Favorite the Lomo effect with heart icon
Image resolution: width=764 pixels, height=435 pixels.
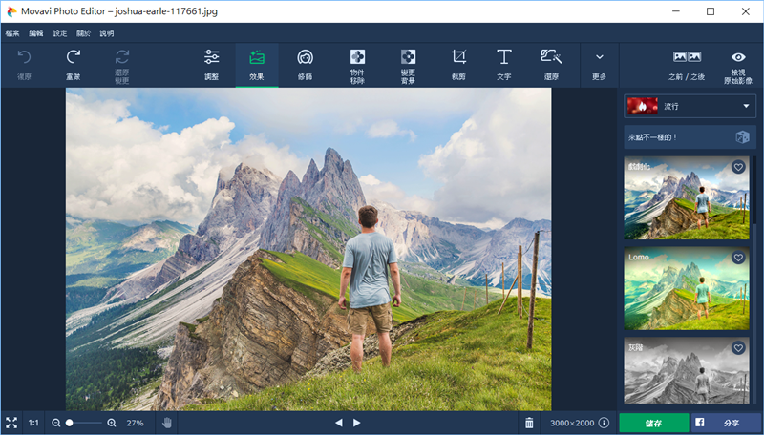[738, 258]
